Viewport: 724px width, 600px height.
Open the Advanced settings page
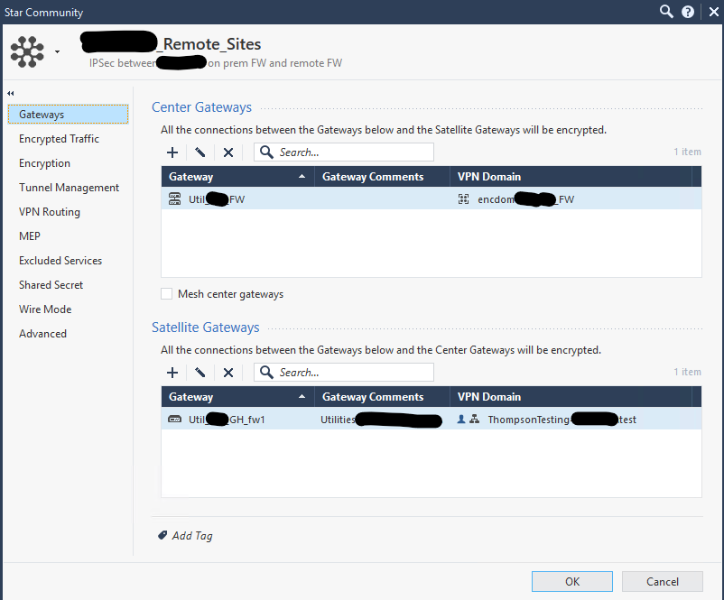click(x=42, y=334)
